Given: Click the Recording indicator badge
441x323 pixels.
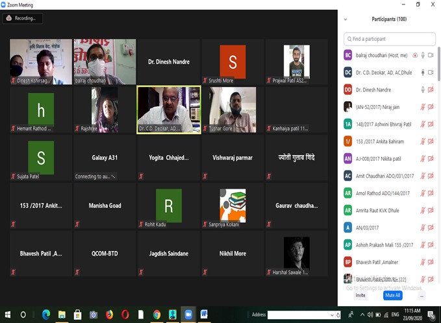Looking at the screenshot, I should tap(23, 18).
